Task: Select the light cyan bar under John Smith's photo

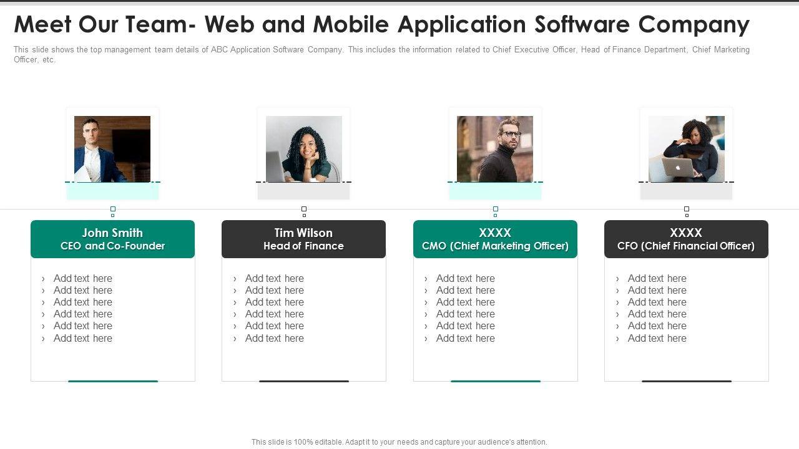Action: 112,191
